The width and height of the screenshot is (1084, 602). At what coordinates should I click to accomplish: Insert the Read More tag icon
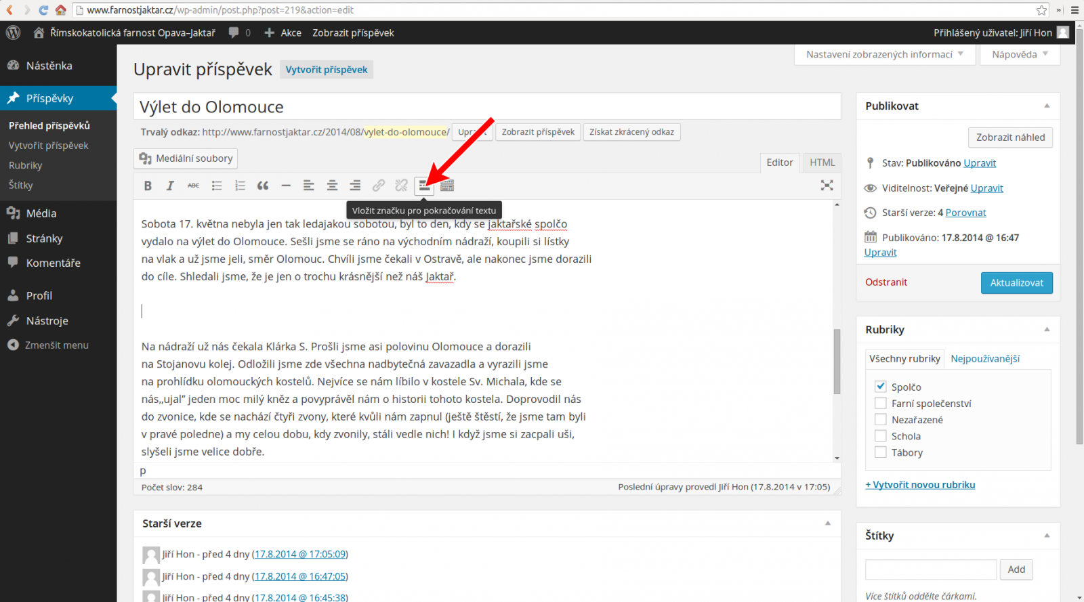pos(424,186)
